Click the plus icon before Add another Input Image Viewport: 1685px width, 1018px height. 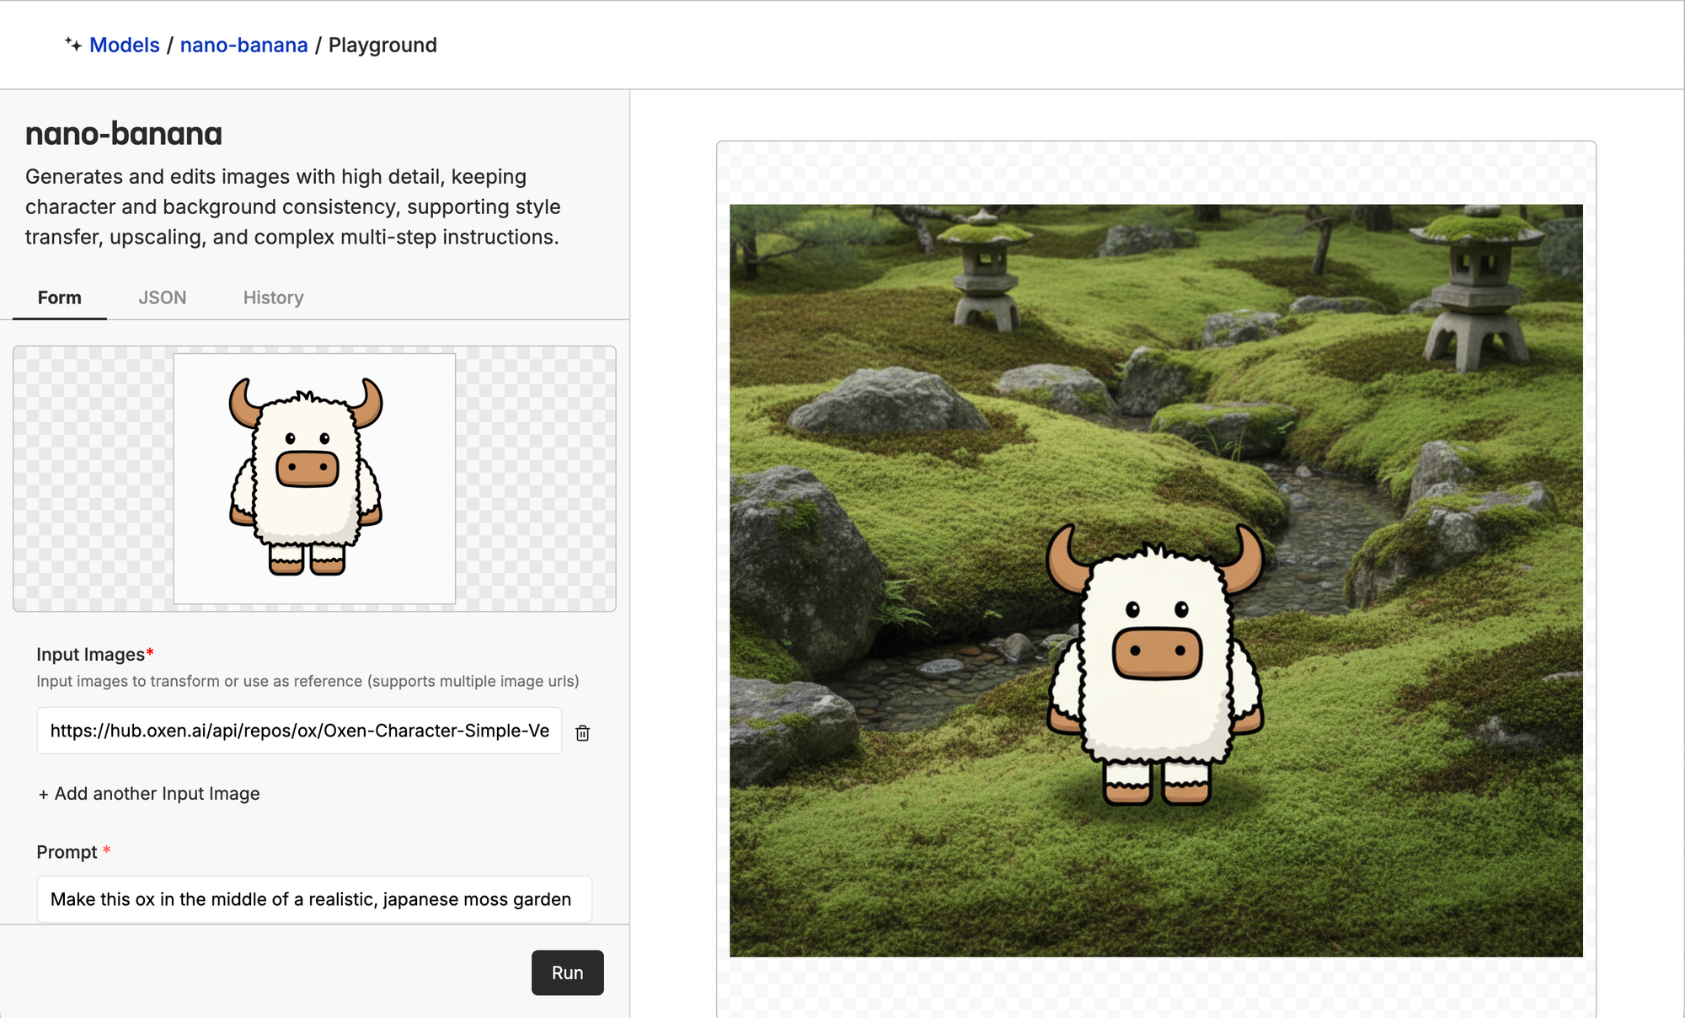coord(43,794)
